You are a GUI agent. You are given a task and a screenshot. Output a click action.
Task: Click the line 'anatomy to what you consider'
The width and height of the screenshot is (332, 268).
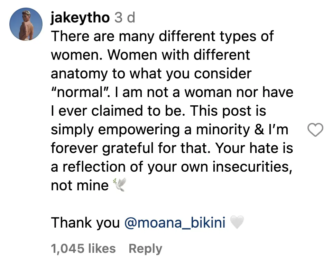(151, 74)
